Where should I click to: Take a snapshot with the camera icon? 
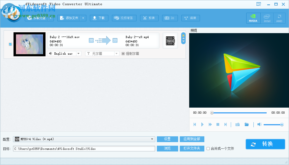coord(237,124)
